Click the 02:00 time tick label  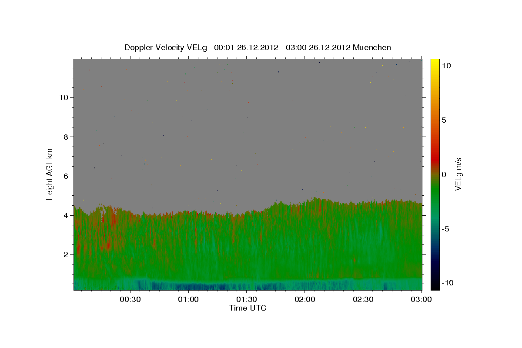[305, 300]
